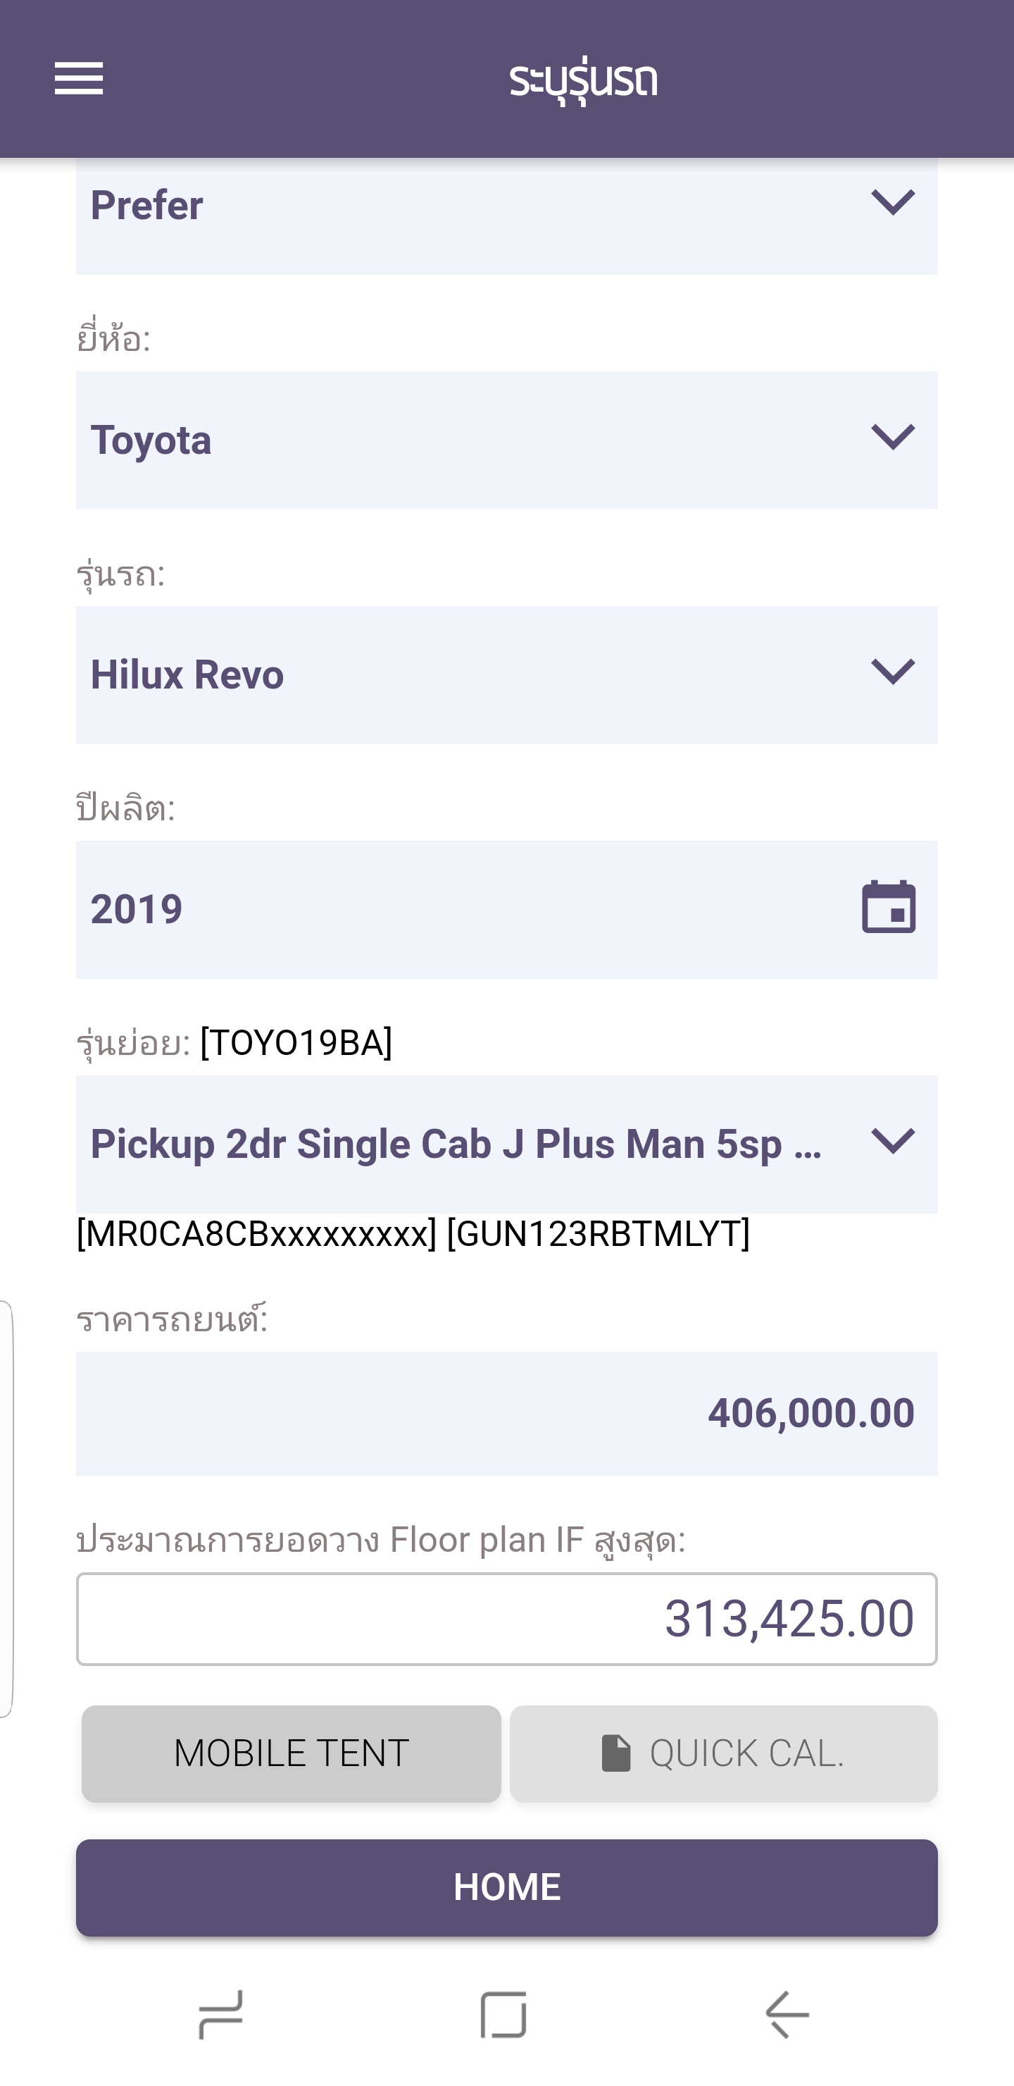The image size is (1014, 2086).
Task: Open the hamburger menu
Action: 78,78
